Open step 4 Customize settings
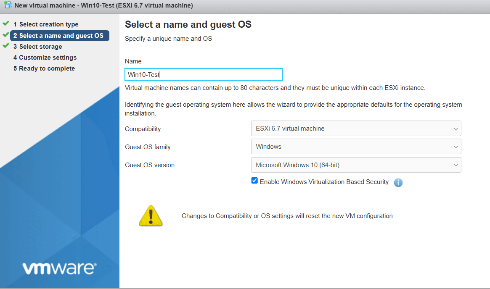Image resolution: width=490 pixels, height=289 pixels. tap(45, 58)
